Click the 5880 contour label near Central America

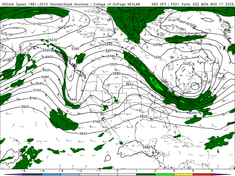[x=147, y=147]
